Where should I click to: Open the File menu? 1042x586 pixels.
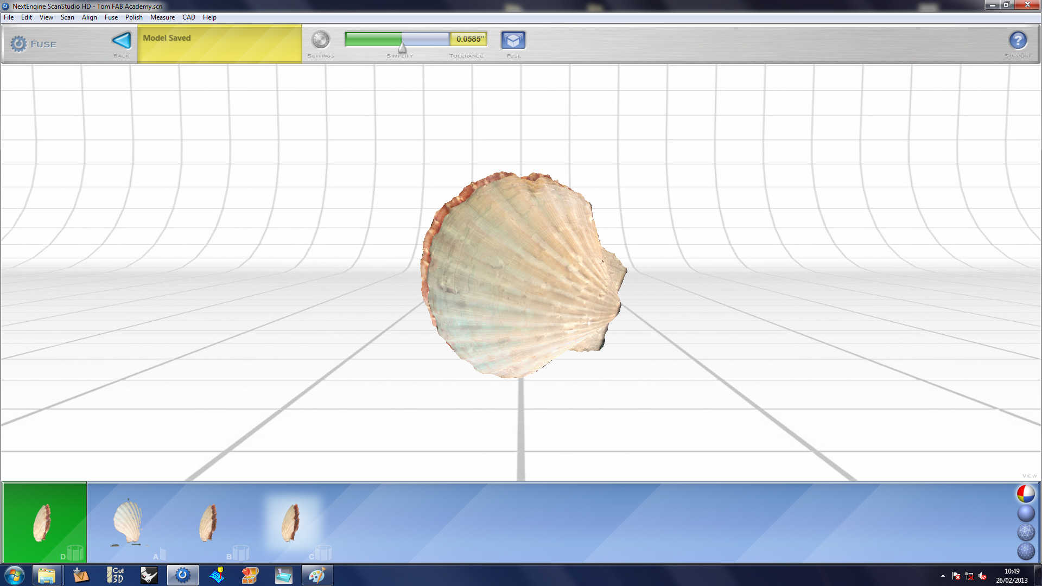pyautogui.click(x=9, y=17)
